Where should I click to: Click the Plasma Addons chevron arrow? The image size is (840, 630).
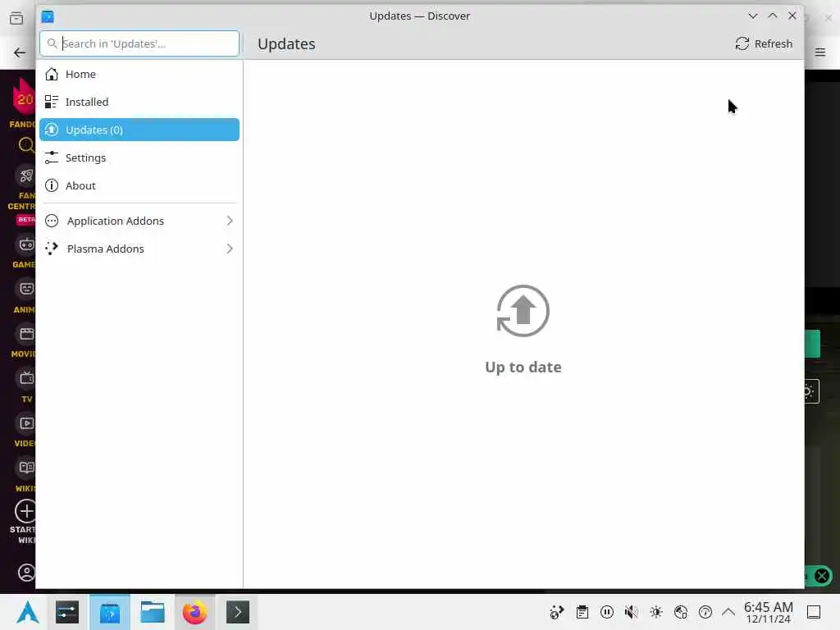(230, 249)
